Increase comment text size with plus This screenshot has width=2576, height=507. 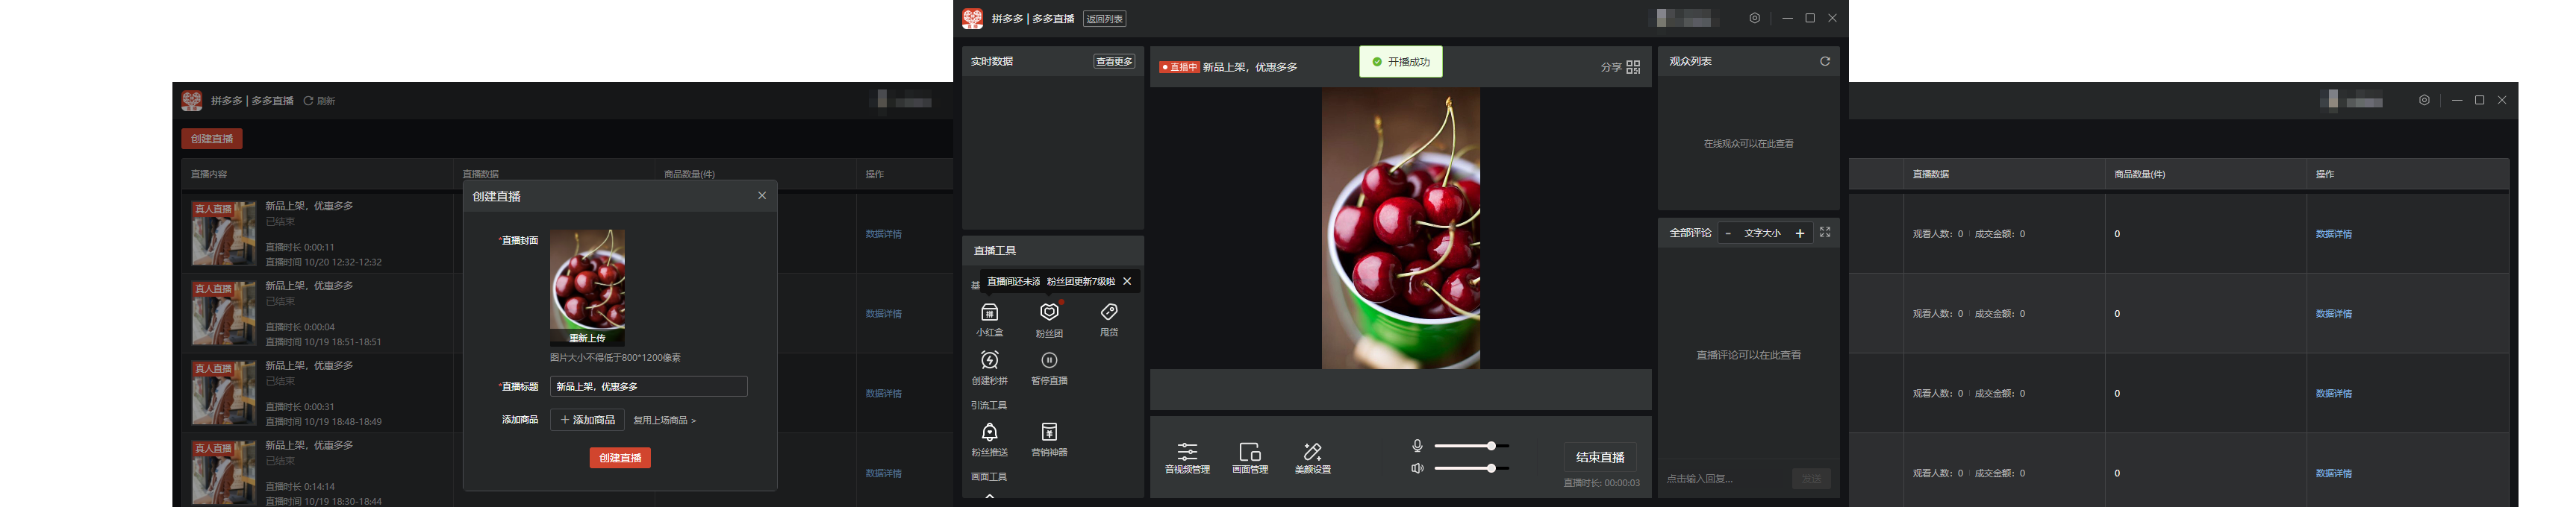click(1800, 233)
